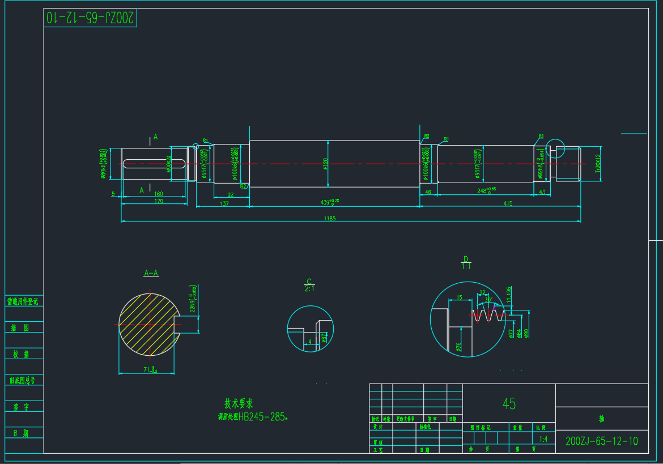The height and width of the screenshot is (464, 663).
Task: Select the material value 45 in title block
Action: [x=509, y=403]
